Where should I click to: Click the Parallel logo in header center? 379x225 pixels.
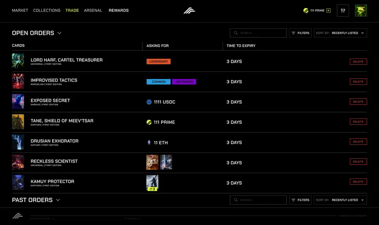(x=189, y=10)
